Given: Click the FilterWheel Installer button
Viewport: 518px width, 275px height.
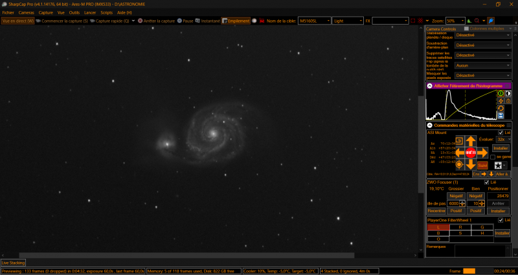Looking at the screenshot, I should tap(502, 233).
